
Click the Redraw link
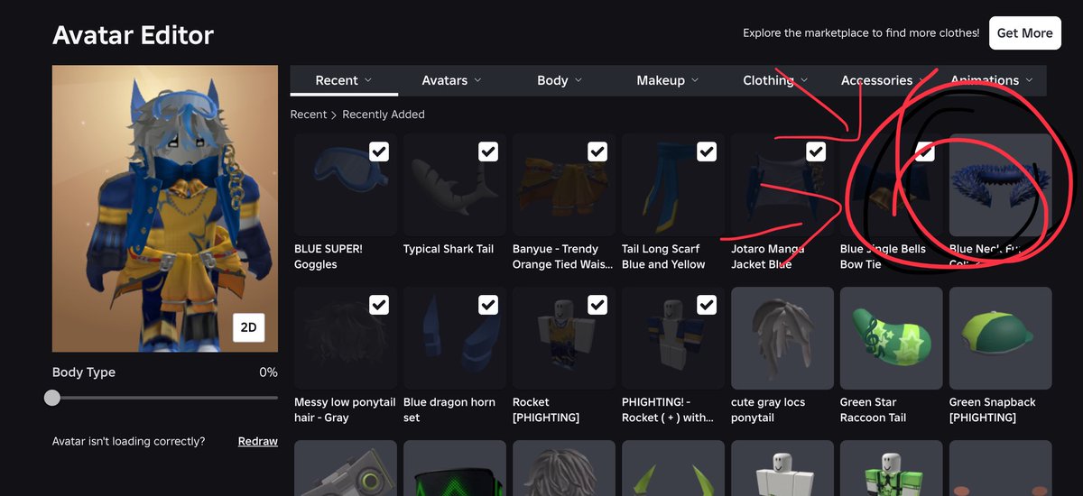258,441
